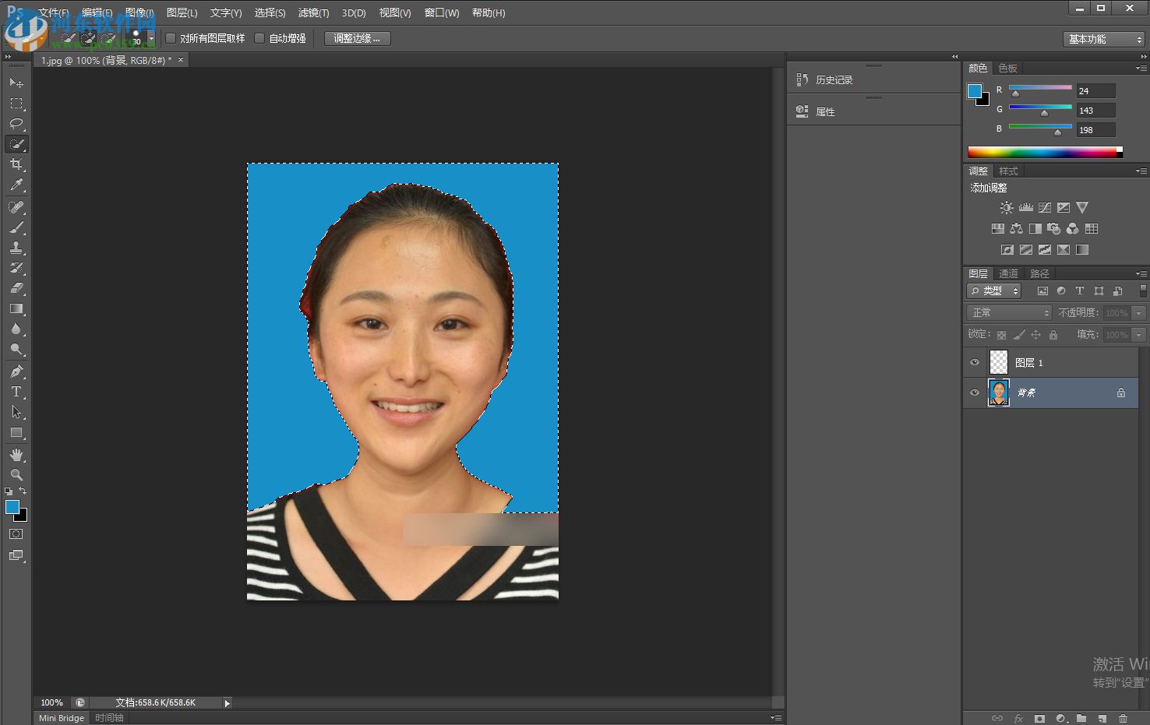
Task: Open Color panel flyout menu
Action: (1141, 69)
